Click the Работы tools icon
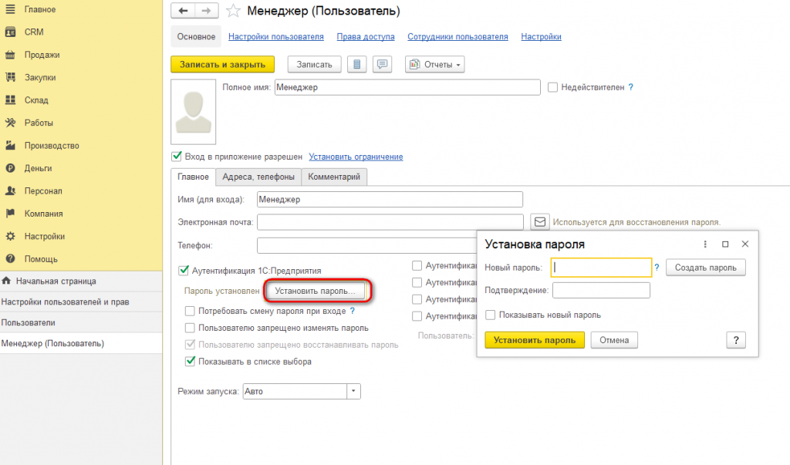Image resolution: width=790 pixels, height=465 pixels. (10, 123)
